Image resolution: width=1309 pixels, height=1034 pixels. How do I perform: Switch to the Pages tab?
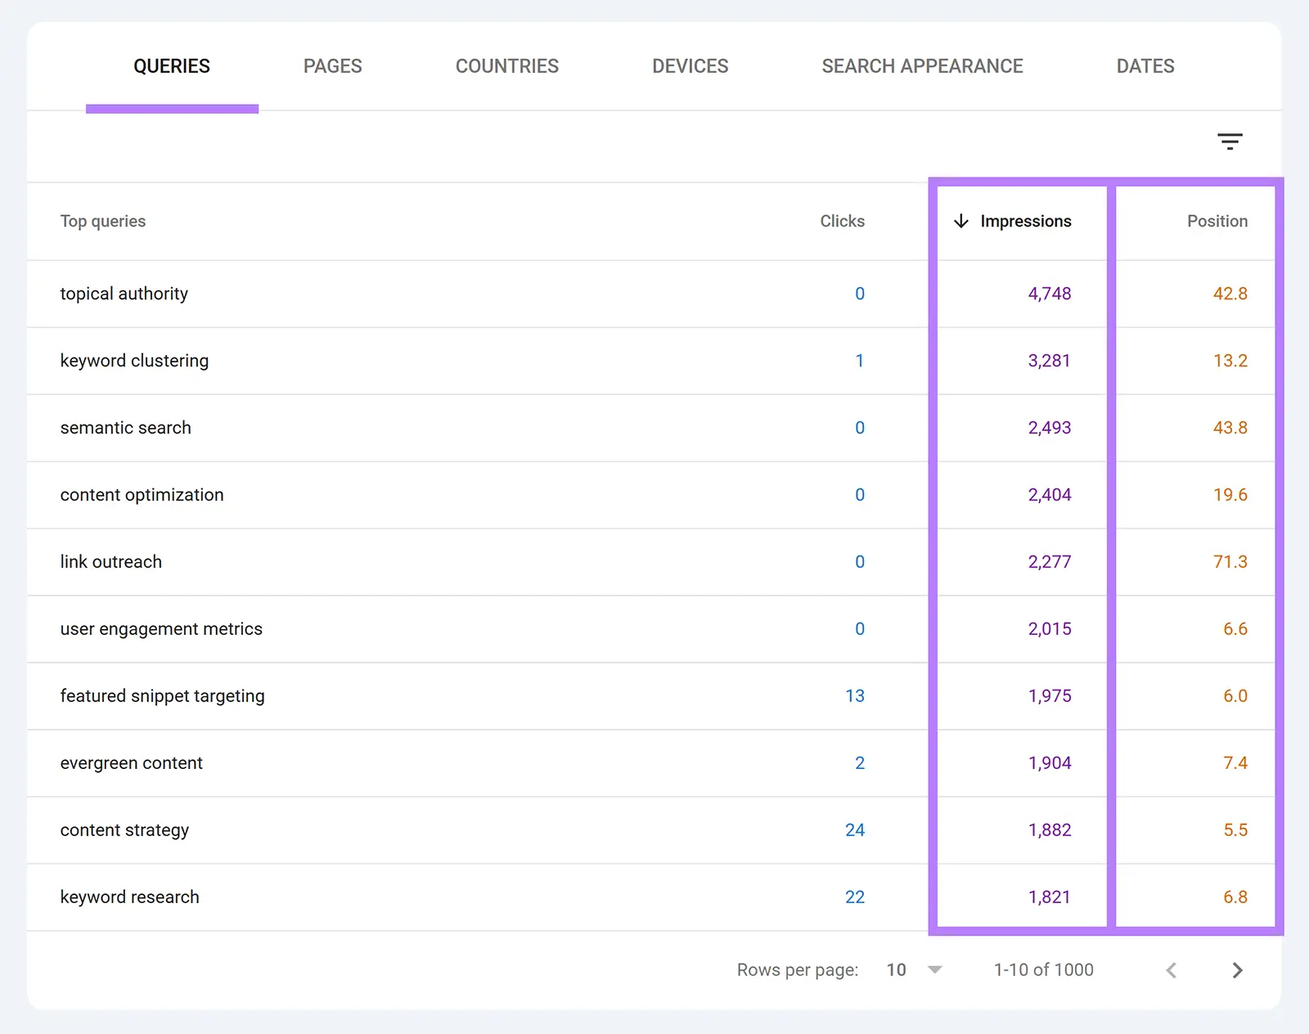tap(332, 65)
